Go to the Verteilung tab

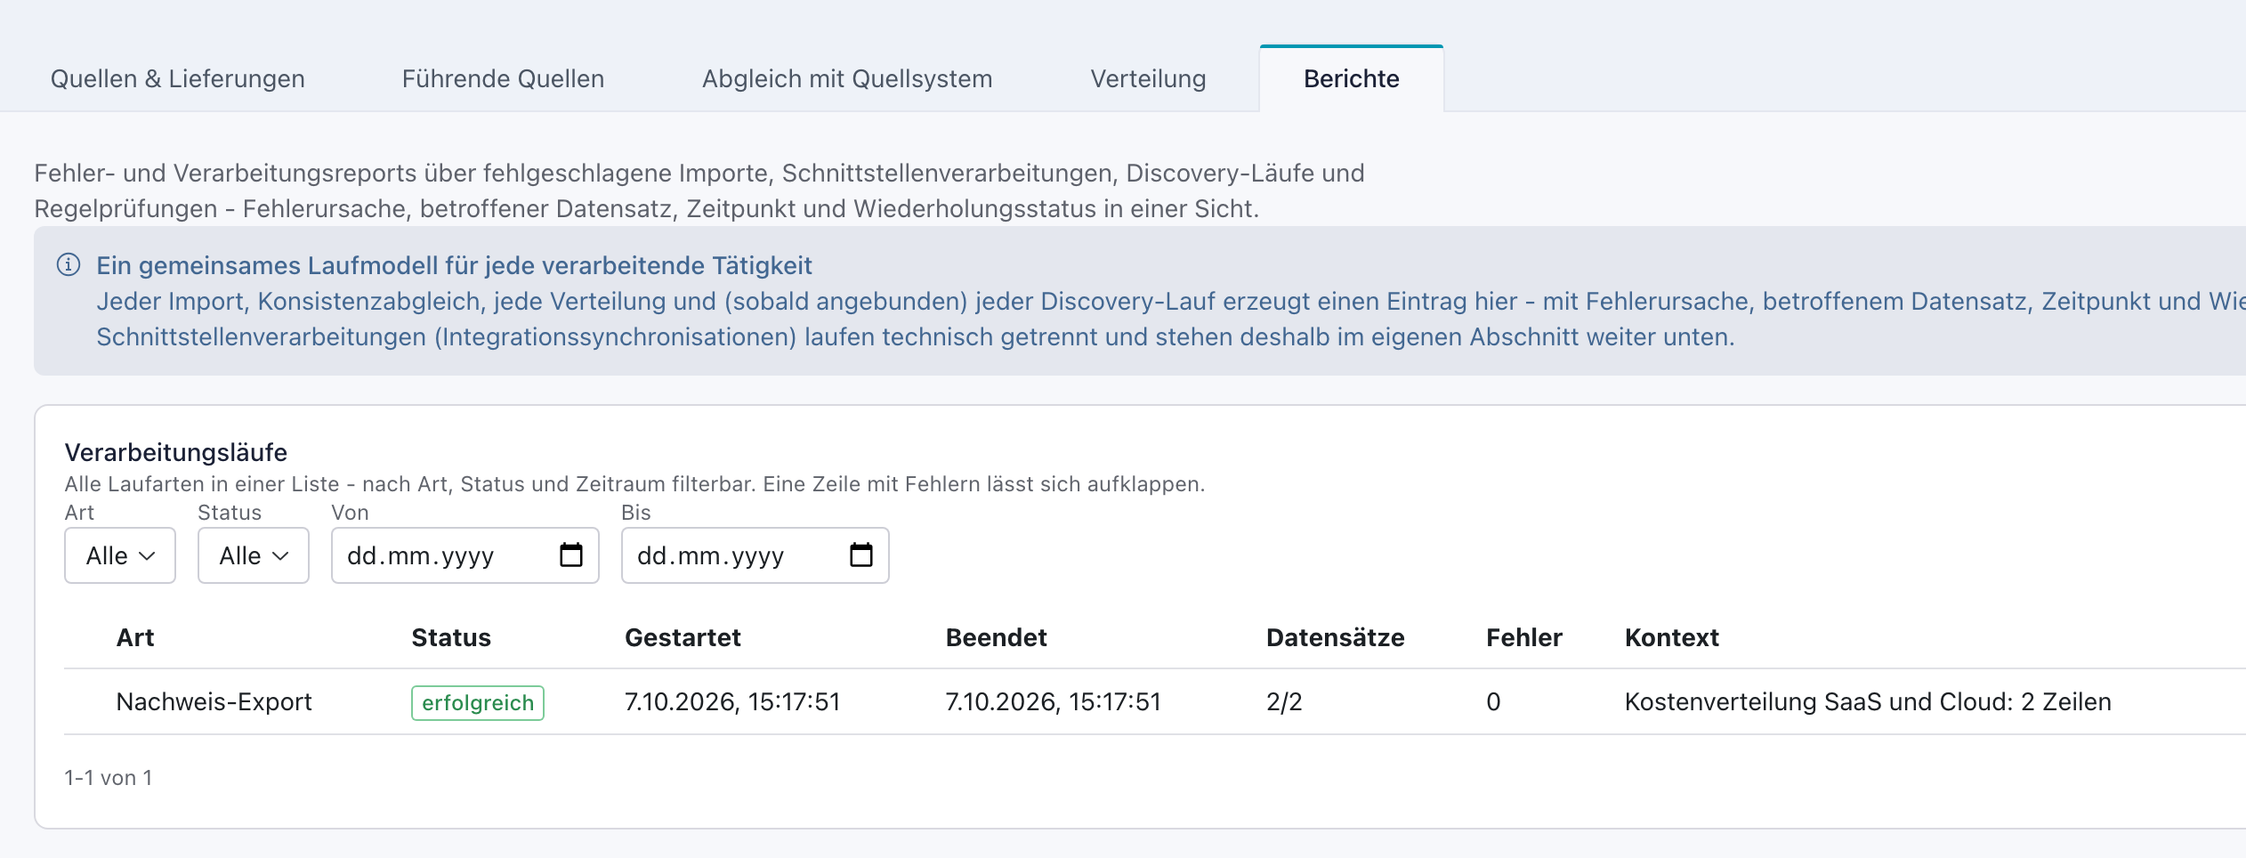1148,79
